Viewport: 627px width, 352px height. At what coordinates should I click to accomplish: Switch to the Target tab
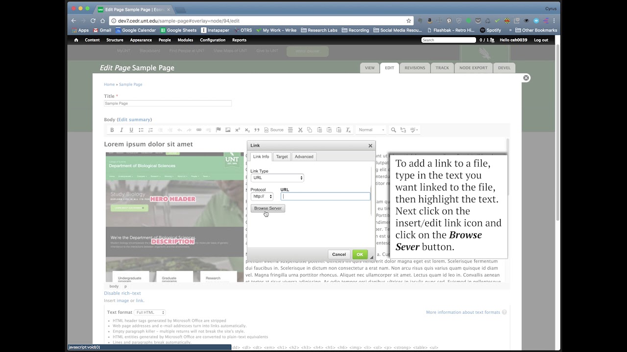282,156
